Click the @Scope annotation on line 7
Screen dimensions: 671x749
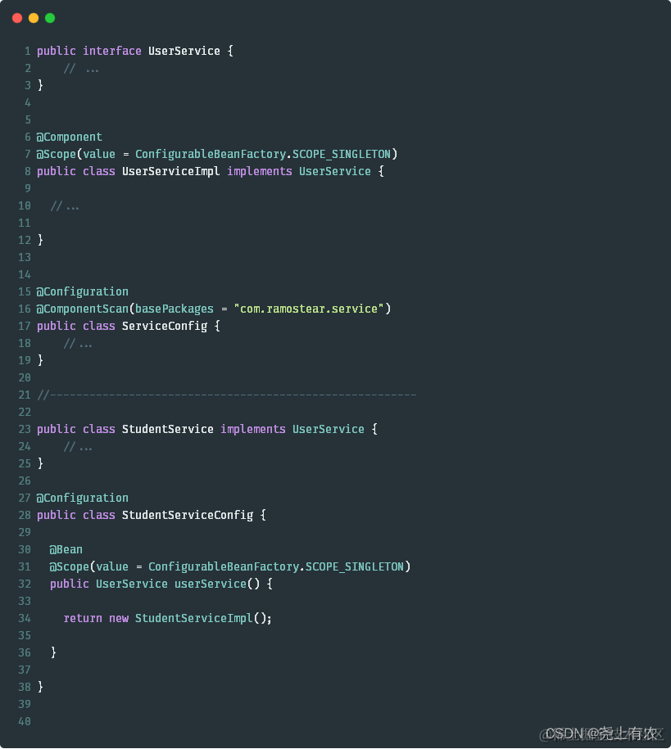[57, 154]
